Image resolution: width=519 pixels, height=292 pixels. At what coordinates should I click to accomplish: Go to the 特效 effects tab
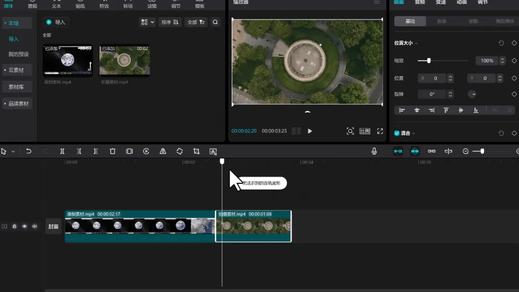[104, 5]
